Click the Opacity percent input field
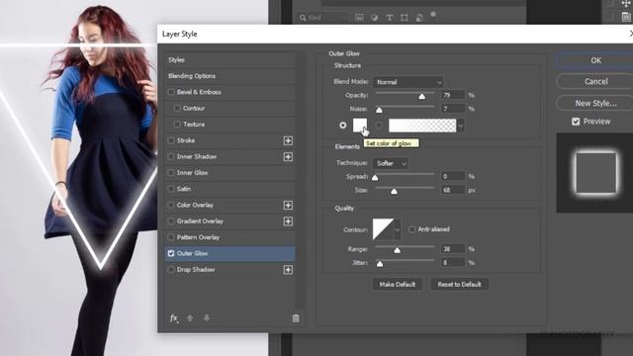This screenshot has height=356, width=633. click(453, 95)
